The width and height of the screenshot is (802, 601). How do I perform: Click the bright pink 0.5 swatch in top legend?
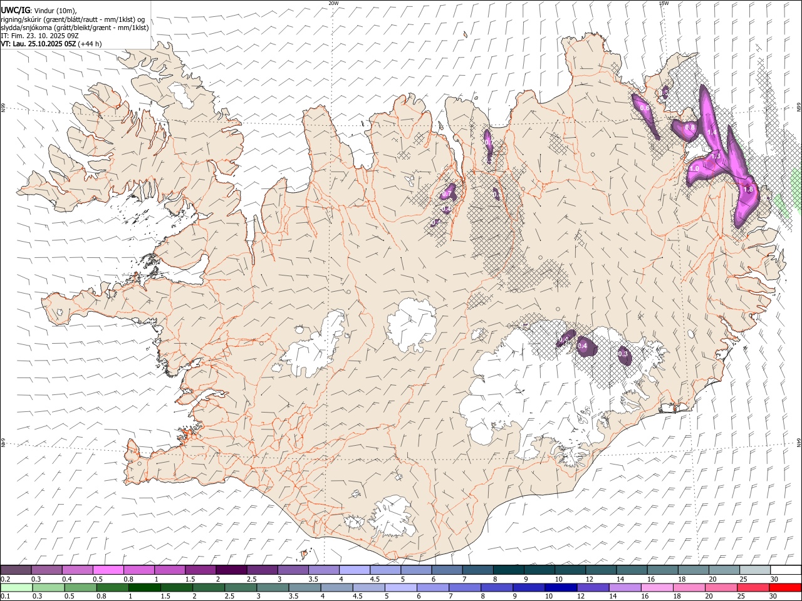pyautogui.click(x=108, y=570)
